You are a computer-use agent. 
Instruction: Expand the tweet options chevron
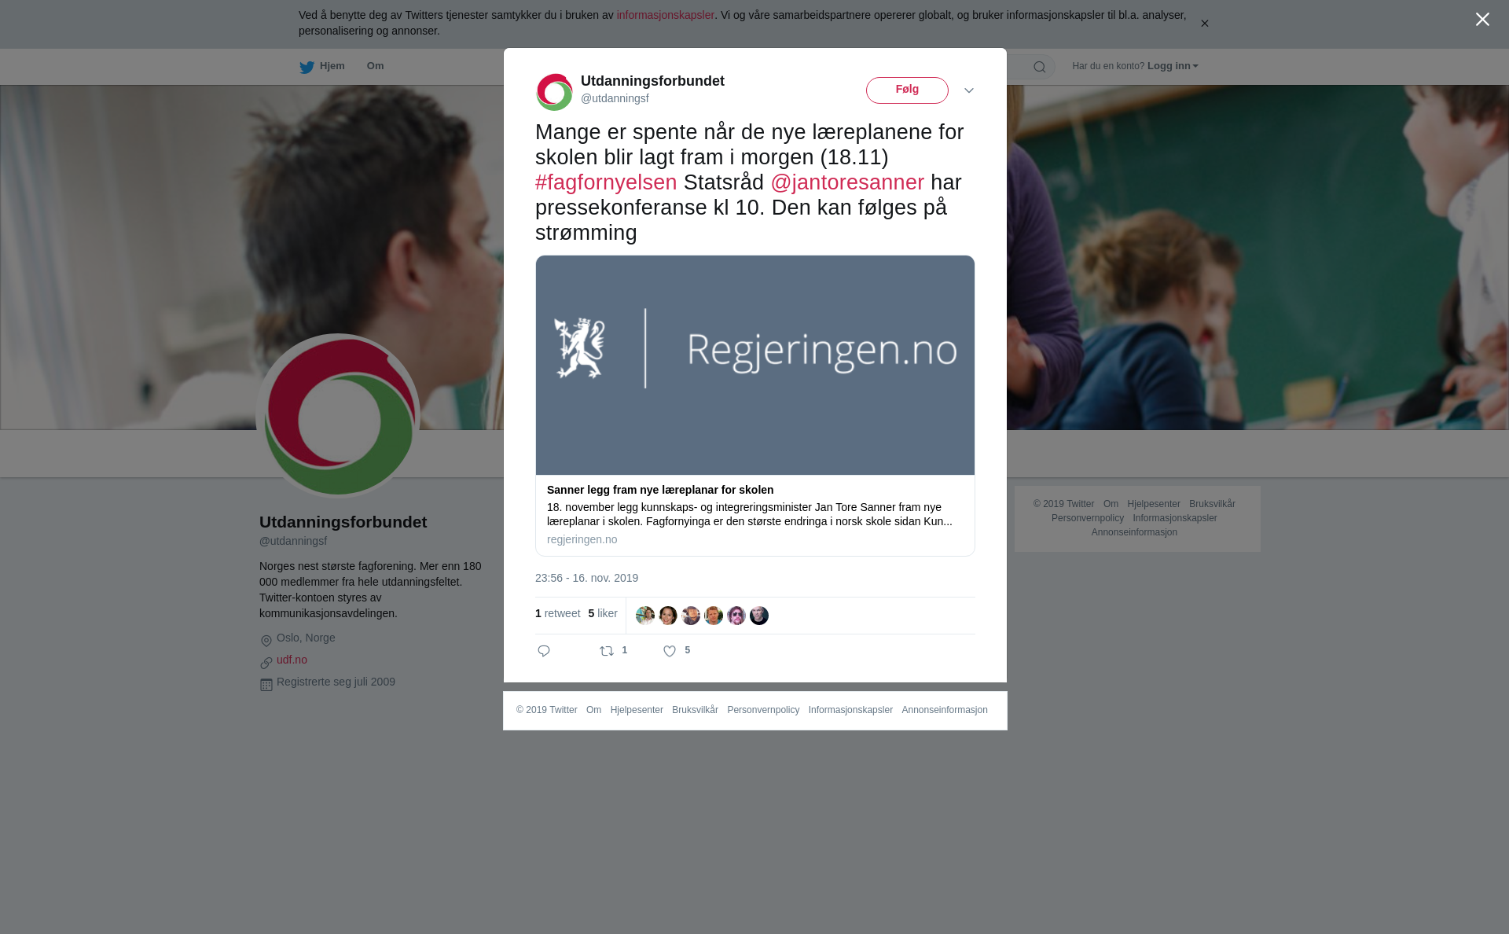(969, 90)
